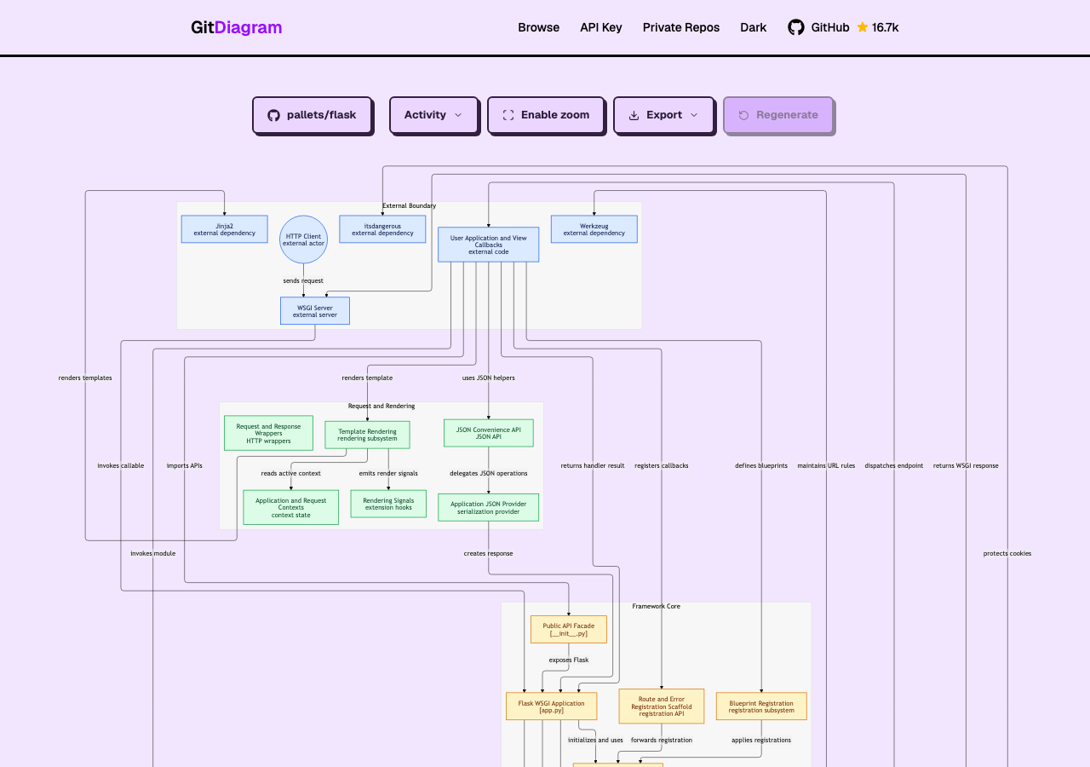Click the Regenerate button
The height and width of the screenshot is (767, 1090).
coord(778,115)
